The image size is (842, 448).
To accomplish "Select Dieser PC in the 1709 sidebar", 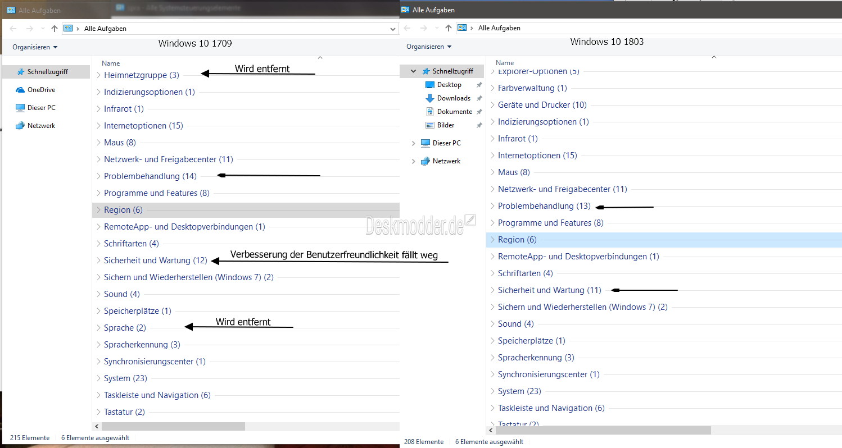I will pos(35,108).
